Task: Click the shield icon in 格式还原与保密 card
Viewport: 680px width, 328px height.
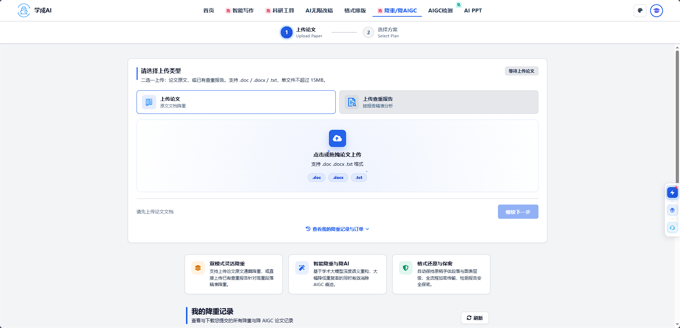Action: pos(406,268)
